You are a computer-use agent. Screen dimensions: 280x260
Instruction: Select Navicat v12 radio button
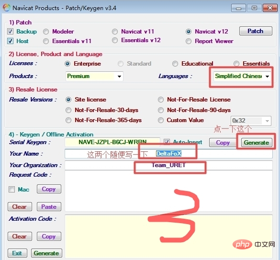(189, 32)
